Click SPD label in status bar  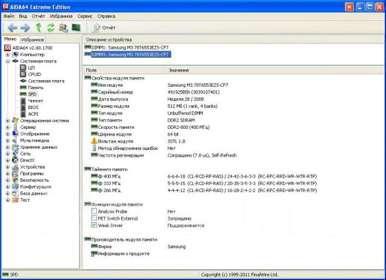[x=14, y=275]
